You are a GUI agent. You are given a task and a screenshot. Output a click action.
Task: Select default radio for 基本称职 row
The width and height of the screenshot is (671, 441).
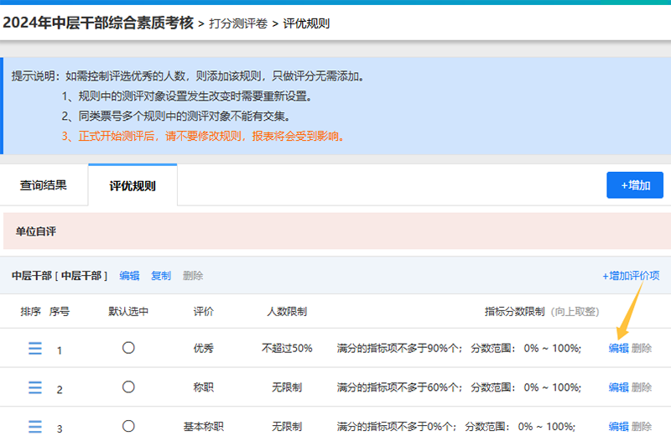click(x=128, y=426)
